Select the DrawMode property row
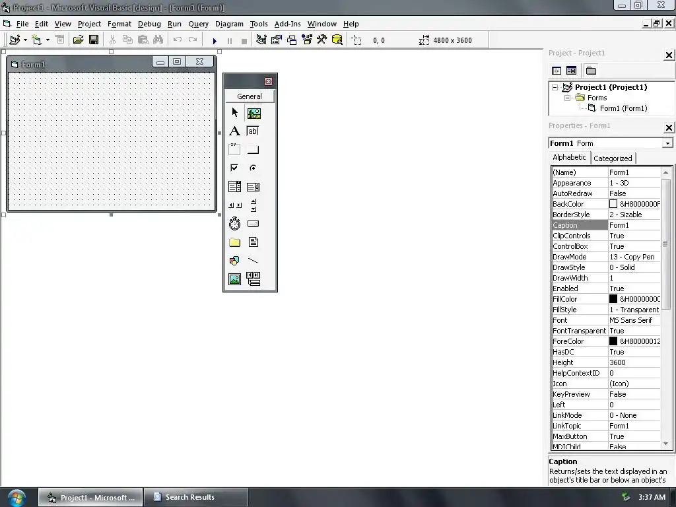 606,257
